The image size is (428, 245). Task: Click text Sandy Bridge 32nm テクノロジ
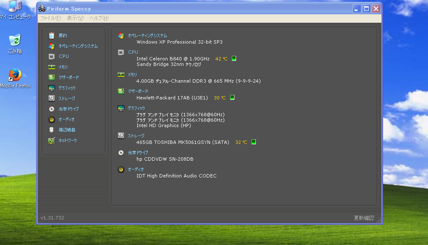[169, 64]
